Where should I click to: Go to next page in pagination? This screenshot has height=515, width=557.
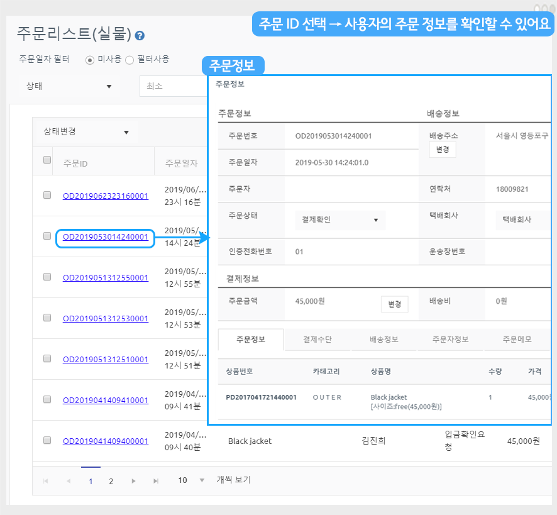(133, 481)
